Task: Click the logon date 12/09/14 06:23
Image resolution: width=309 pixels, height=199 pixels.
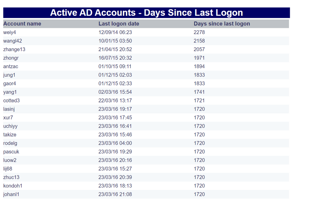Action: 115,32
